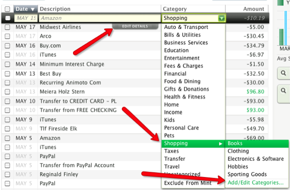Click the $93.00 green amount

click(x=255, y=110)
